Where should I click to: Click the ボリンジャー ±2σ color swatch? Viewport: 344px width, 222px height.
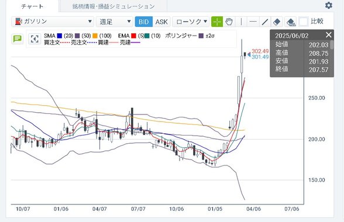(x=201, y=36)
